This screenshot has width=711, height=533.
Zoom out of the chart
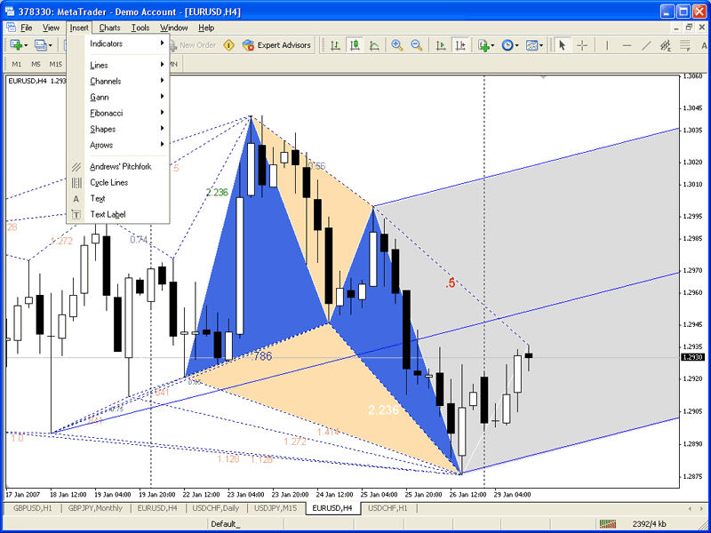tap(417, 45)
